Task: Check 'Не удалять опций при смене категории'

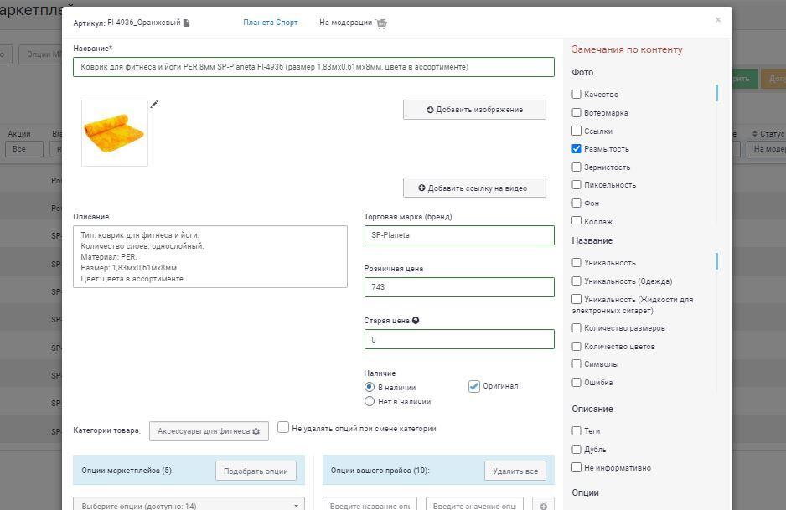Action: click(283, 428)
